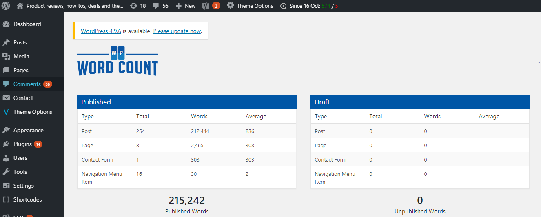Click the Published panel header

pos(187,102)
